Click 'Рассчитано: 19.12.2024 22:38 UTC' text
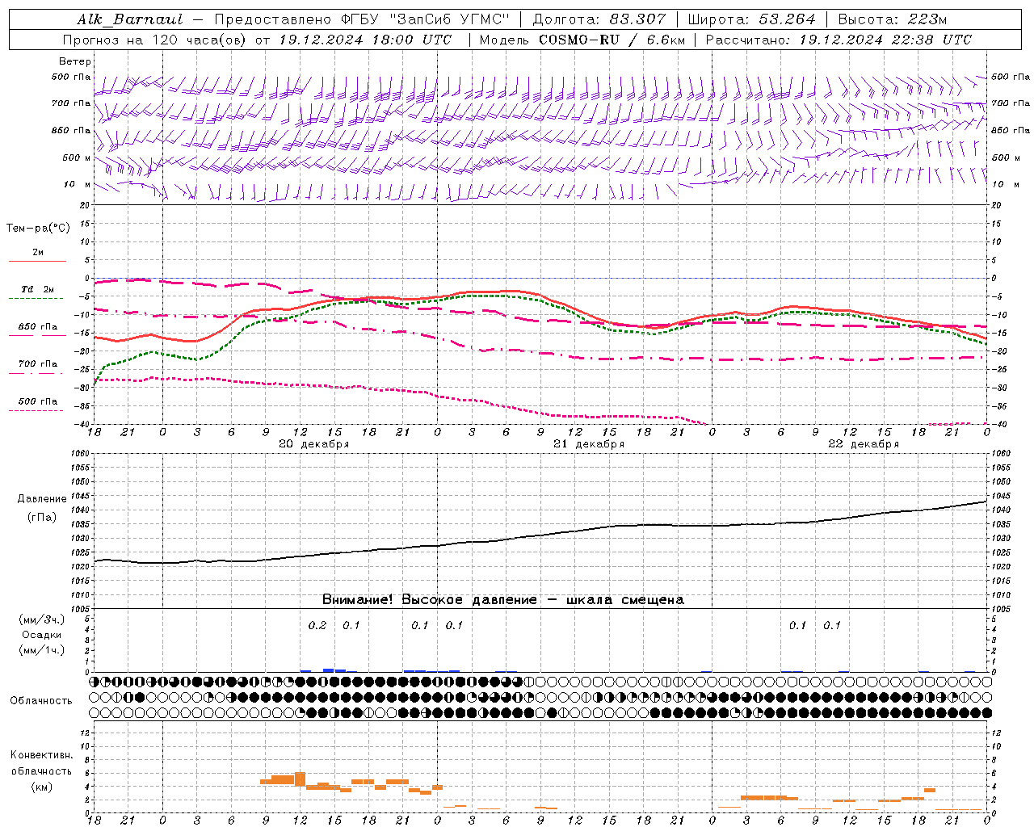1034x827 pixels. 839,40
